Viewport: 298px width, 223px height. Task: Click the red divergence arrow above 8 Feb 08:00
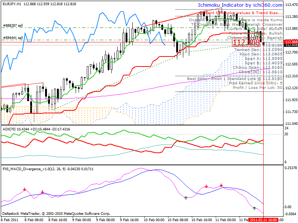coord(25,189)
